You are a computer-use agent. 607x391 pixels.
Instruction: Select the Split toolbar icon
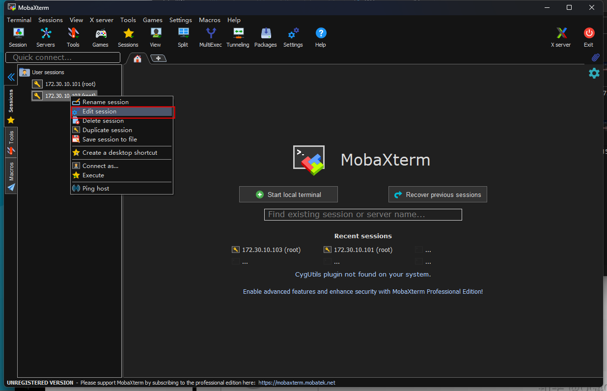tap(183, 37)
